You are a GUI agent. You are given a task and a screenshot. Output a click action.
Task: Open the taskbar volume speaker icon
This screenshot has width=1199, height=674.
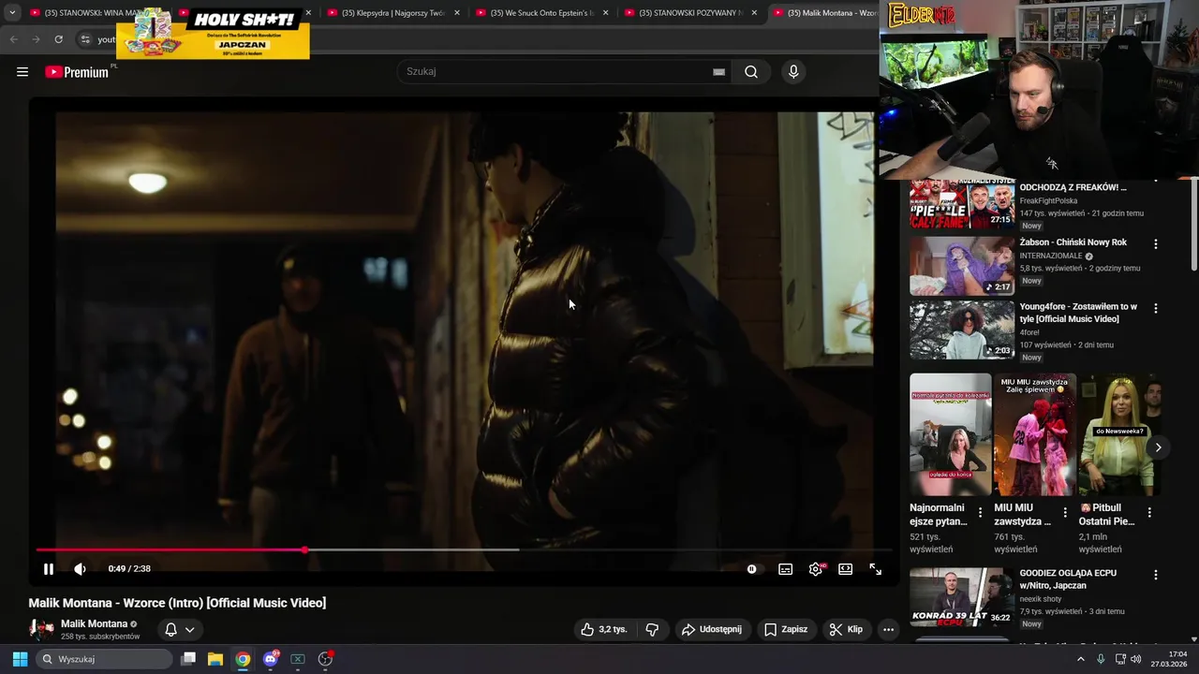coord(1135,659)
